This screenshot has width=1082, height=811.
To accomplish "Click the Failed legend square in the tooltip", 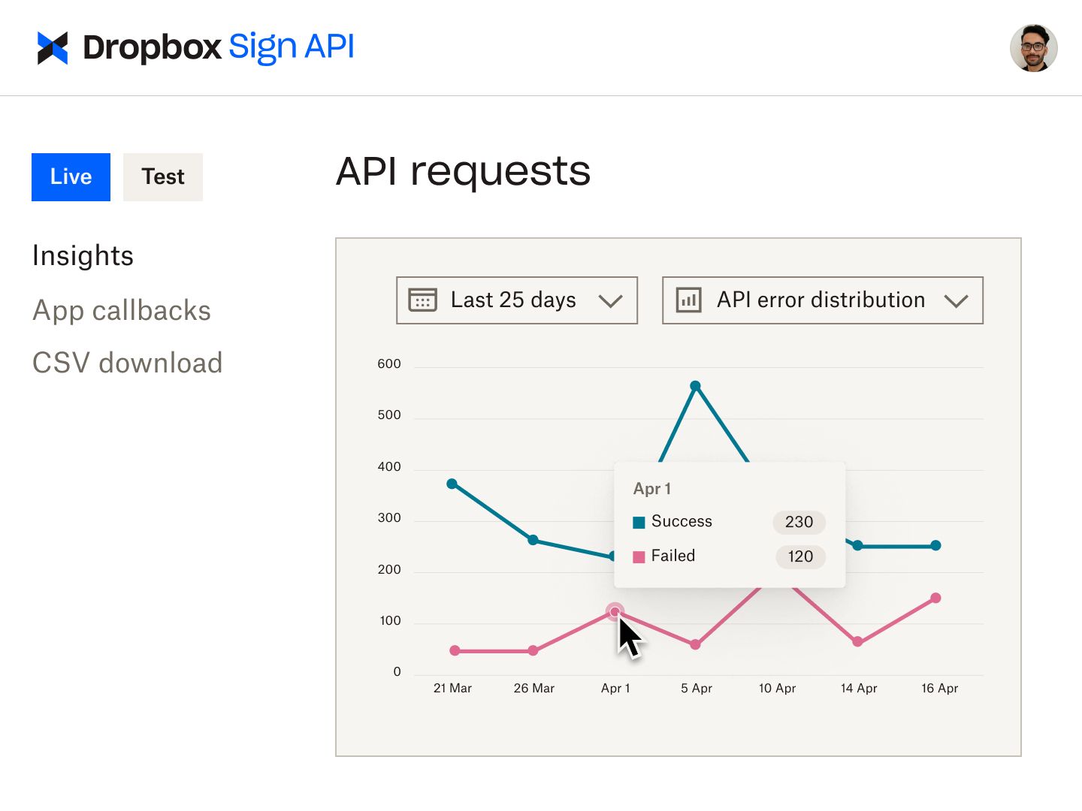I will pyautogui.click(x=639, y=556).
